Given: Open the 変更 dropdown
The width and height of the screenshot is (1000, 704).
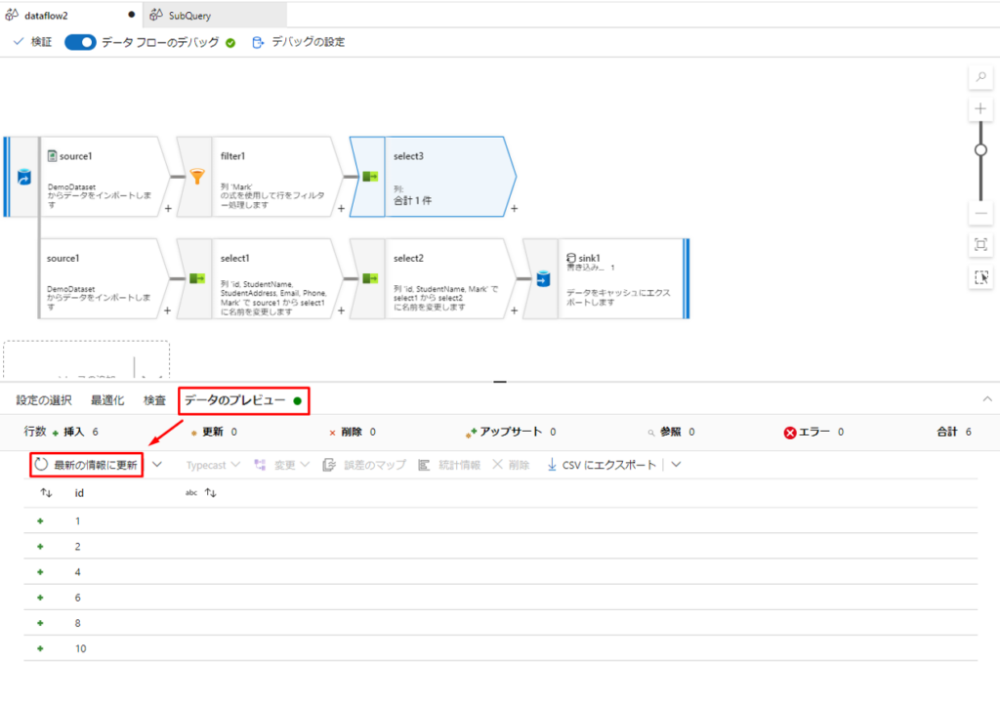Looking at the screenshot, I should (x=282, y=465).
